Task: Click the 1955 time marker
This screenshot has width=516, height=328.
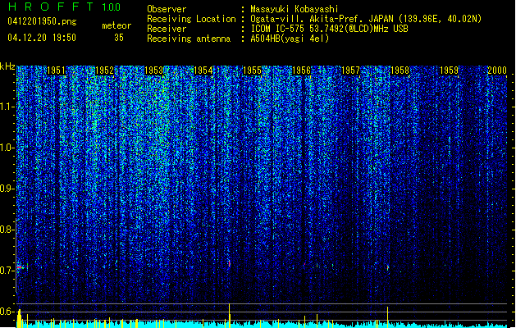Action: [x=252, y=71]
